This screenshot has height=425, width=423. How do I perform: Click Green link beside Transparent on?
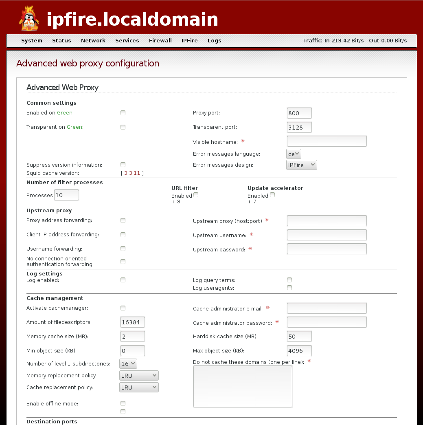point(75,127)
